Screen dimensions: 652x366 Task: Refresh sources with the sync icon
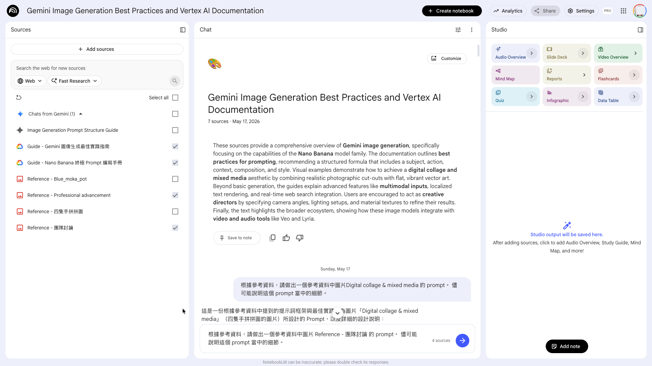click(x=19, y=98)
